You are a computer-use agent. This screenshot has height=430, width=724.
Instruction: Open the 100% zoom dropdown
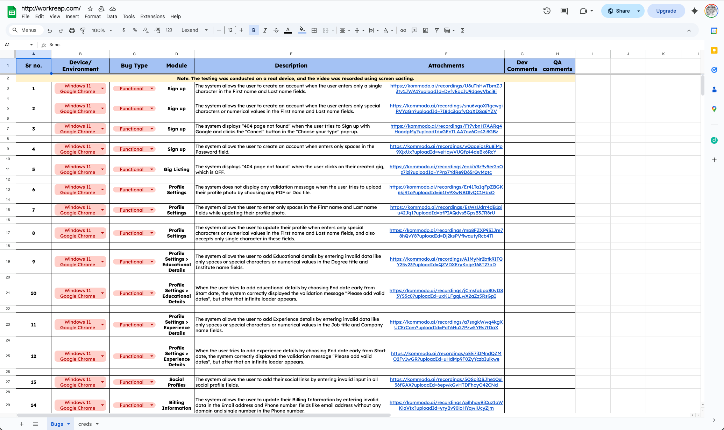tap(102, 30)
